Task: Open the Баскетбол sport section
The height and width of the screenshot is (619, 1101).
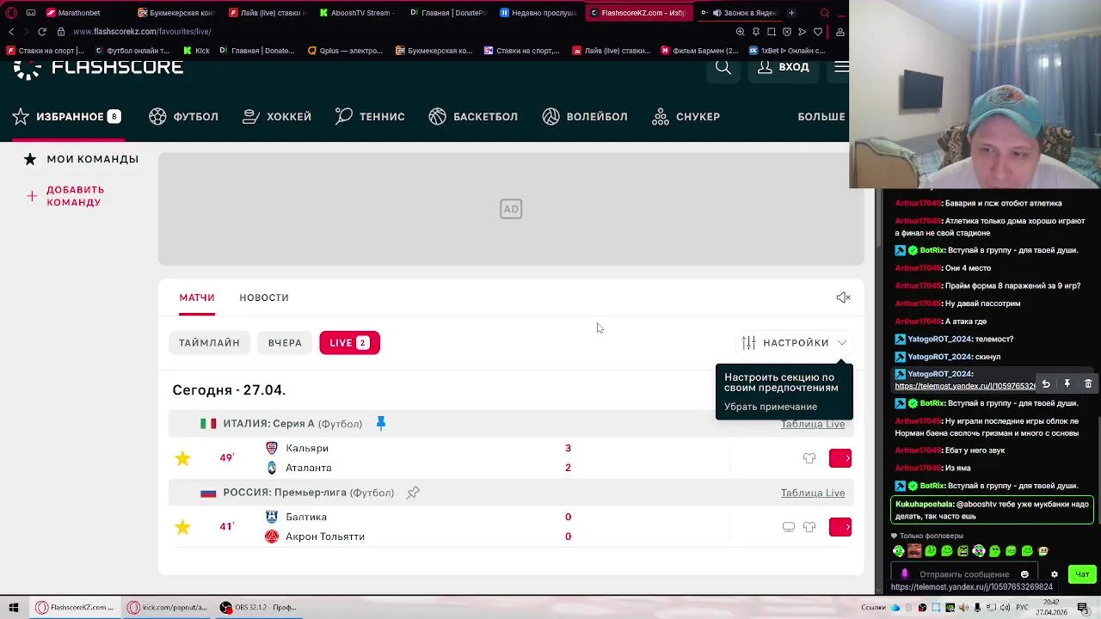Action: pyautogui.click(x=473, y=116)
